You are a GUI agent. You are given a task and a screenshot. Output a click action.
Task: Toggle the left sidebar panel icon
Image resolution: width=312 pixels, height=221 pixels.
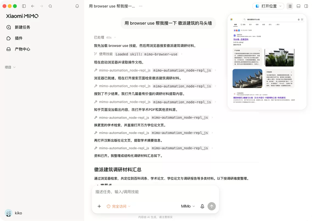(x=24, y=6)
